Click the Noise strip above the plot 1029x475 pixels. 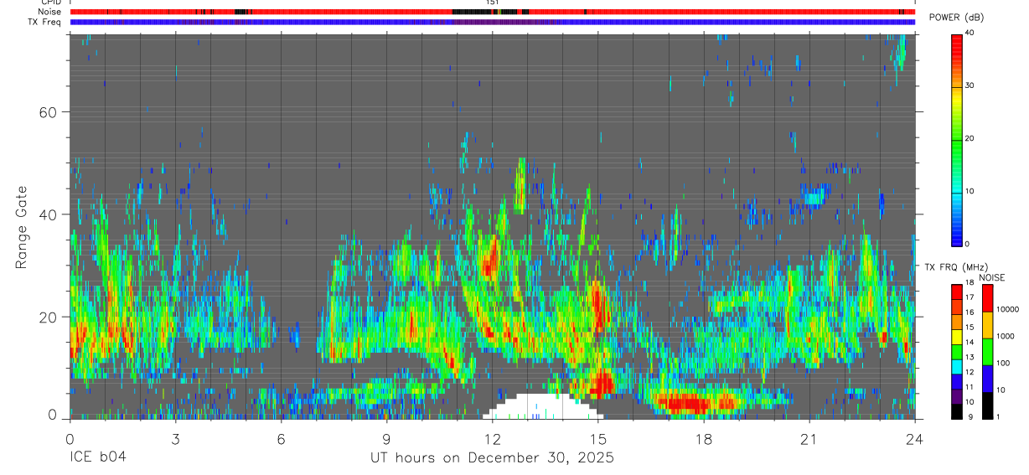point(493,12)
